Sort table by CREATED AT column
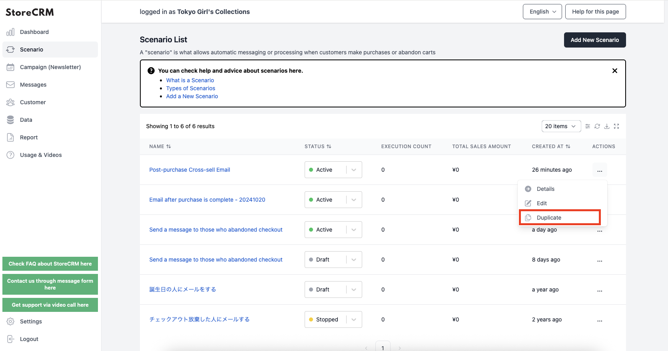Screen dimensions: 668x351 551,147
